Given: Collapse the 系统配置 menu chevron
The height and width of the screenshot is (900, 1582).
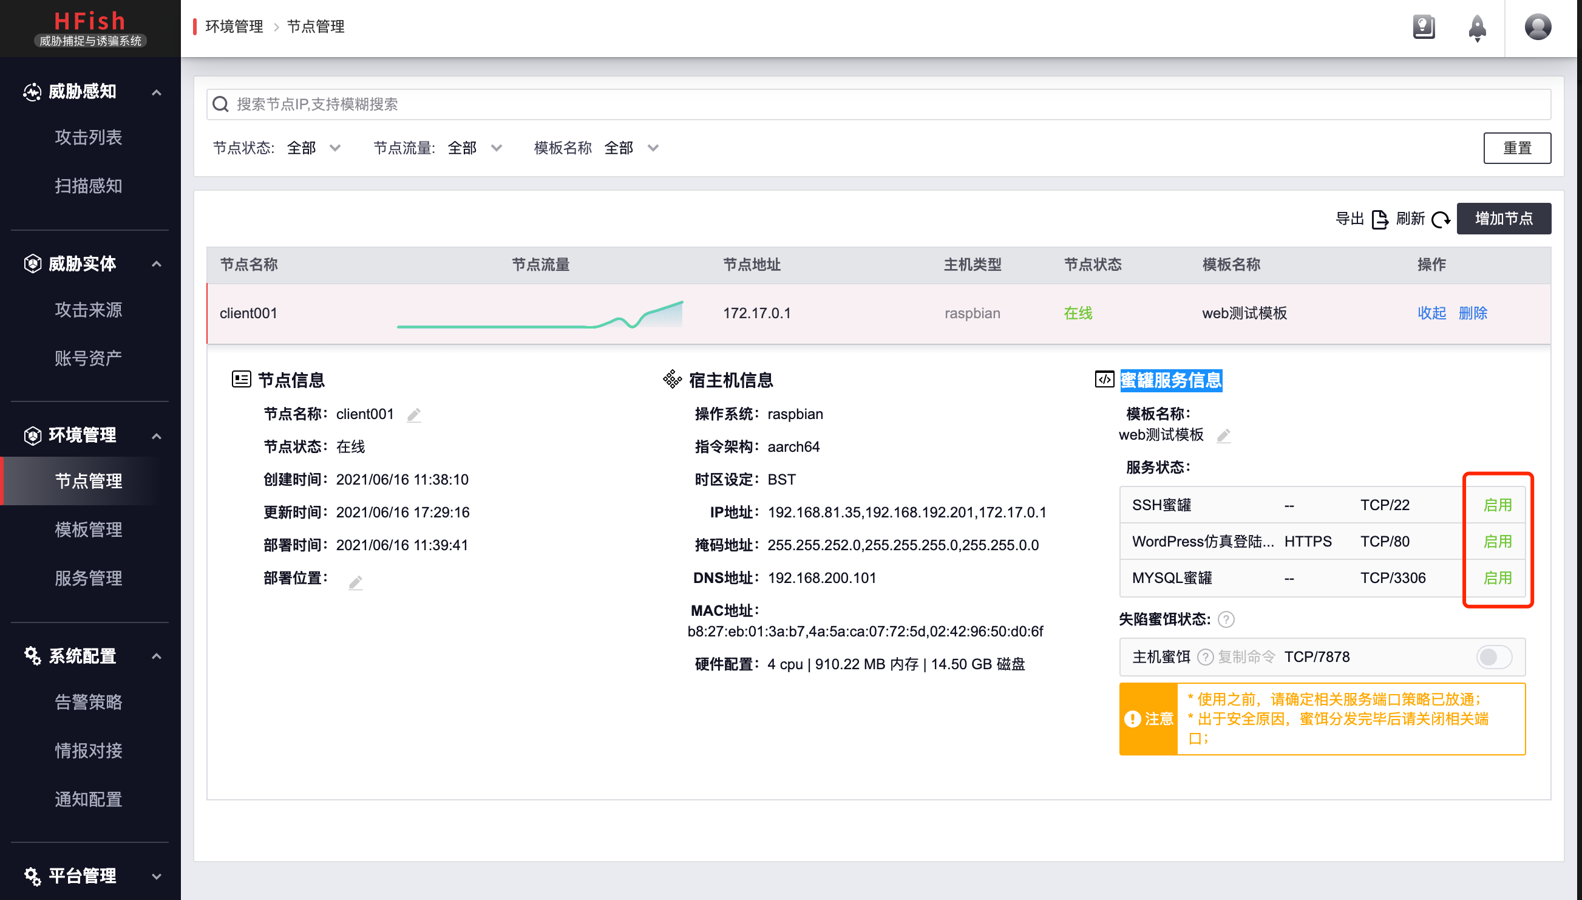Looking at the screenshot, I should (x=156, y=656).
